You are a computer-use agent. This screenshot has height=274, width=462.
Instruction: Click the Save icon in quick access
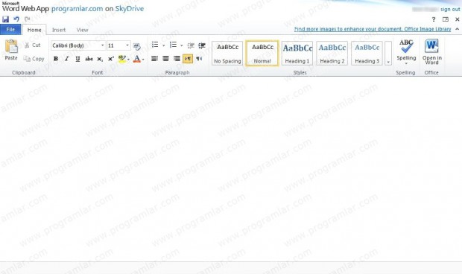pyautogui.click(x=5, y=19)
